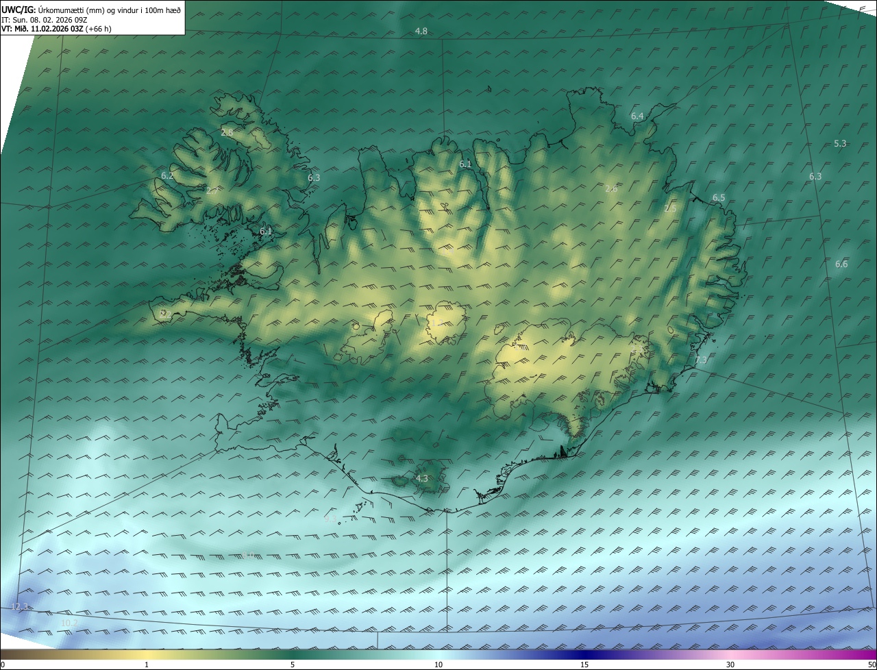This screenshot has width=877, height=670.
Task: Click the '(+66 h)' forecast offset text
Action: [x=98, y=29]
